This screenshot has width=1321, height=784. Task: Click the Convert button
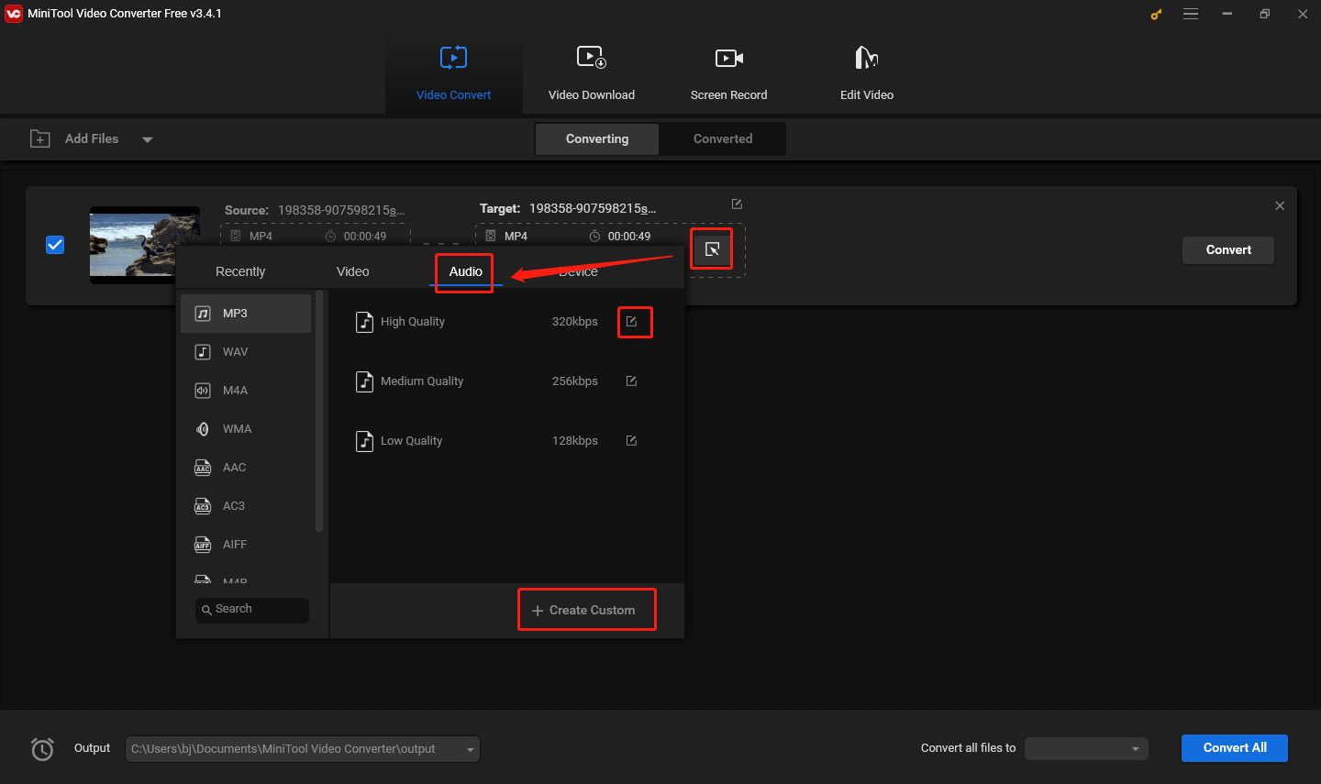1228,249
